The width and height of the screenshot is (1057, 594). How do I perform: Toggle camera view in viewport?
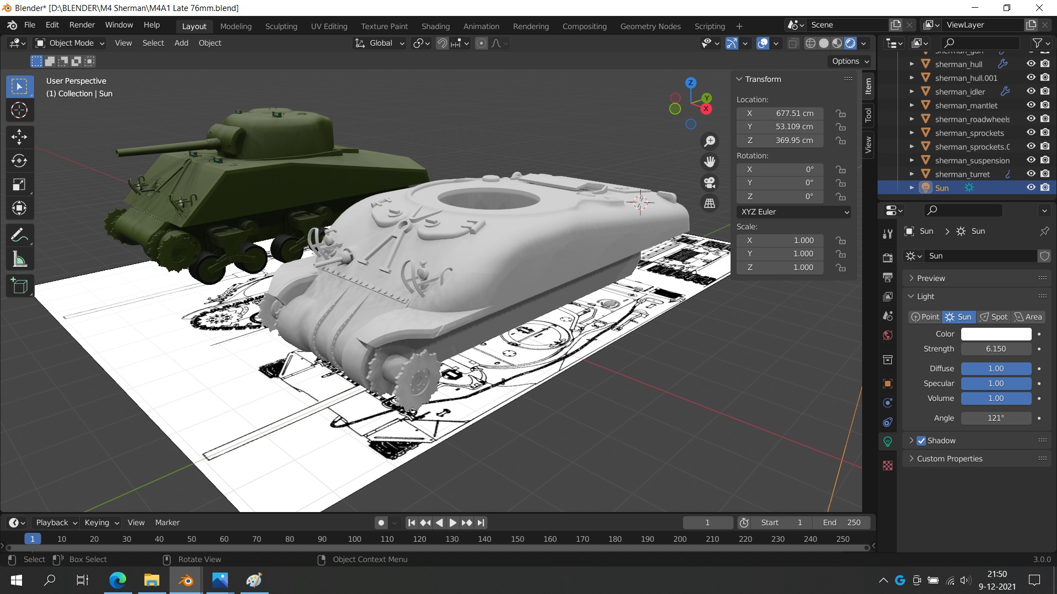pyautogui.click(x=710, y=183)
